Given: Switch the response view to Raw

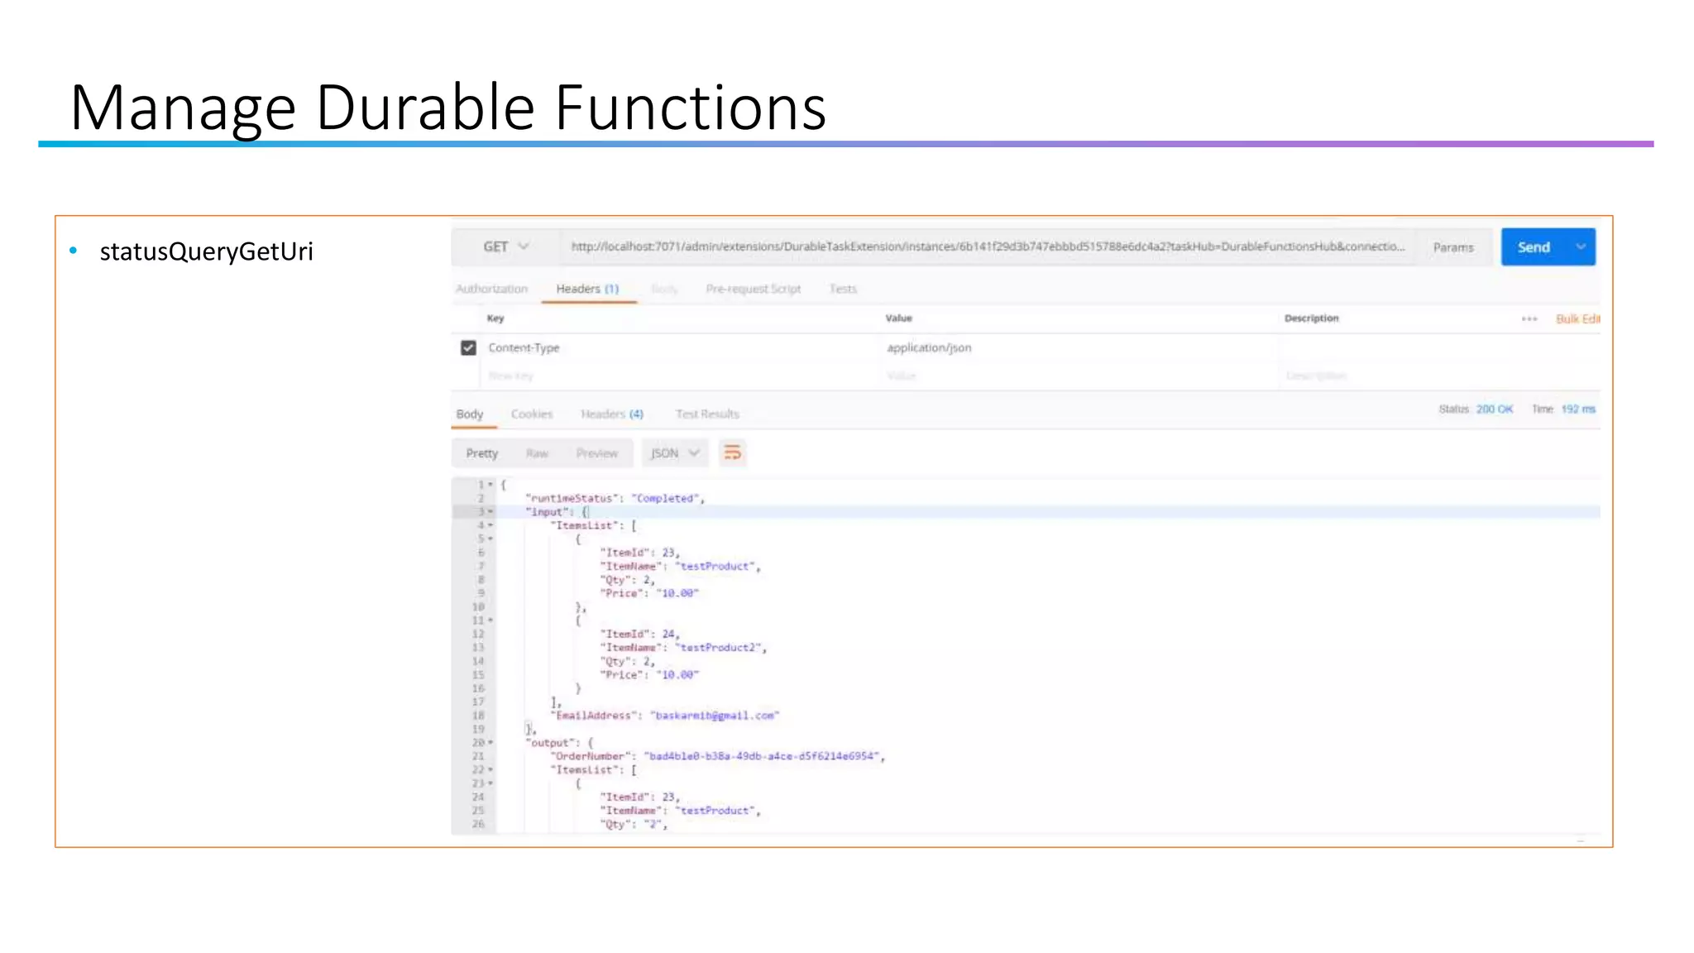Looking at the screenshot, I should 537,453.
